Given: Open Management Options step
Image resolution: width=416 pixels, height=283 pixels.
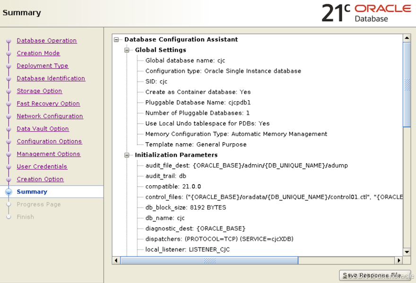Looking at the screenshot, I should pos(49,154).
